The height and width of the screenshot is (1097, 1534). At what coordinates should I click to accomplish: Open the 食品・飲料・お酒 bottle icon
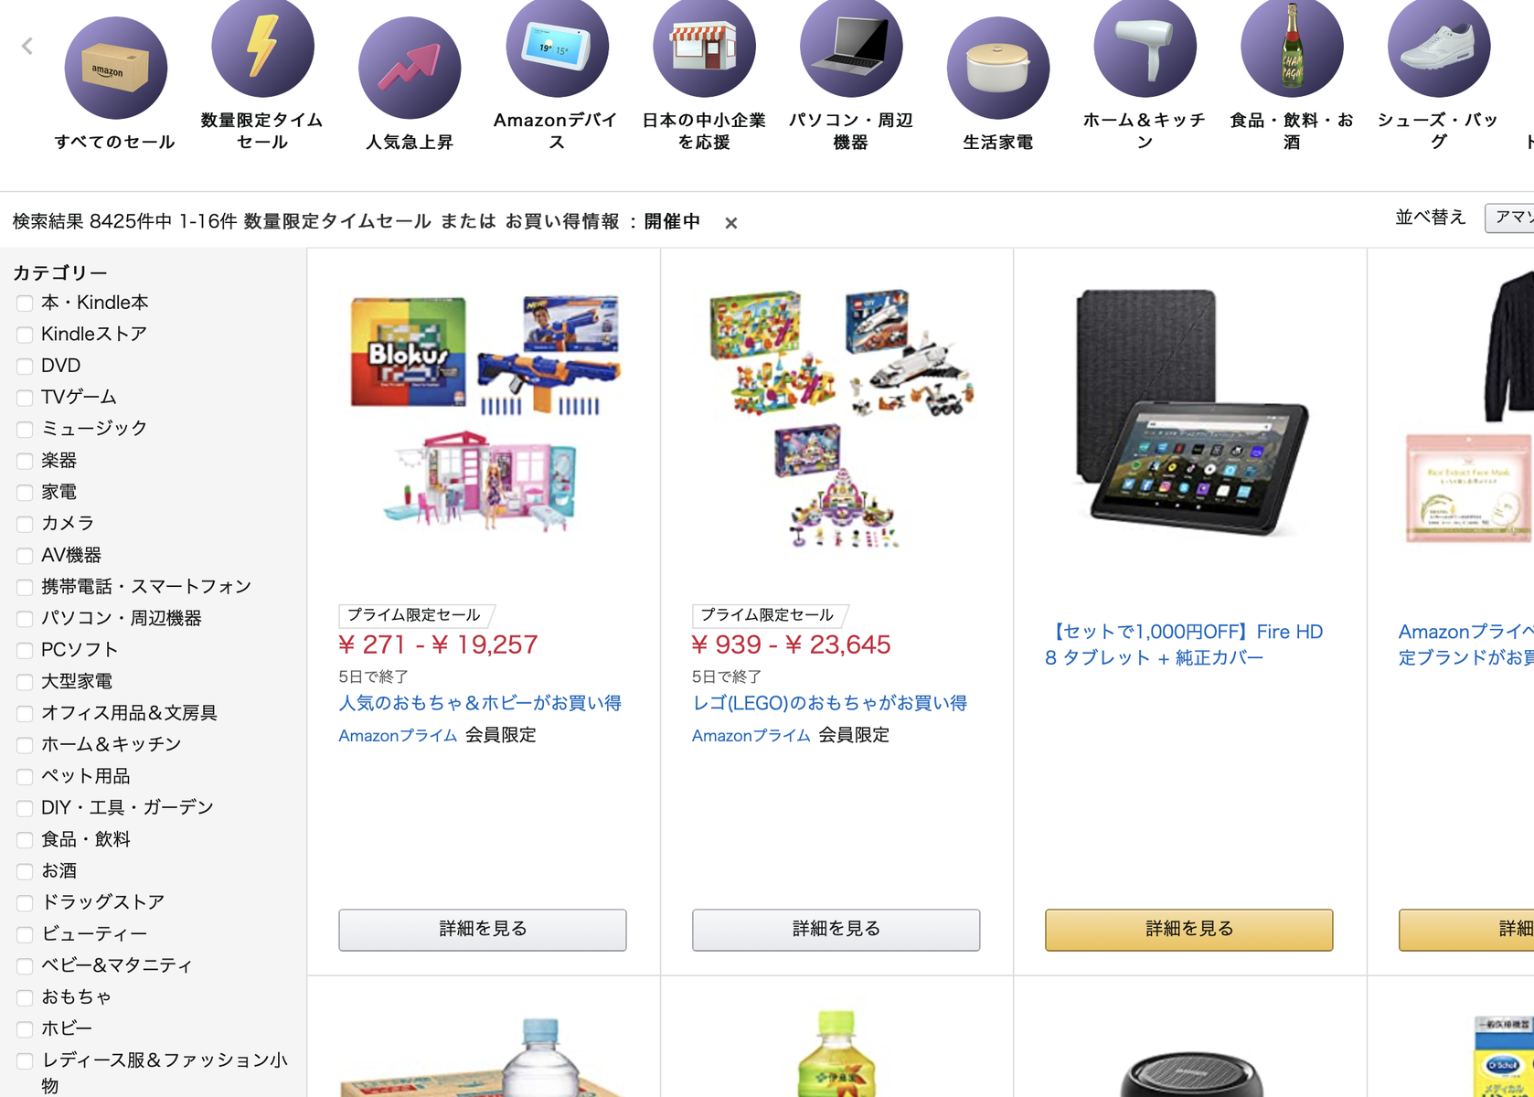pos(1292,46)
